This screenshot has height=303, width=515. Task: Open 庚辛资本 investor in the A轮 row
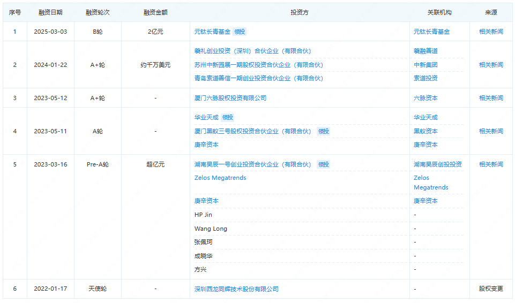coord(206,145)
